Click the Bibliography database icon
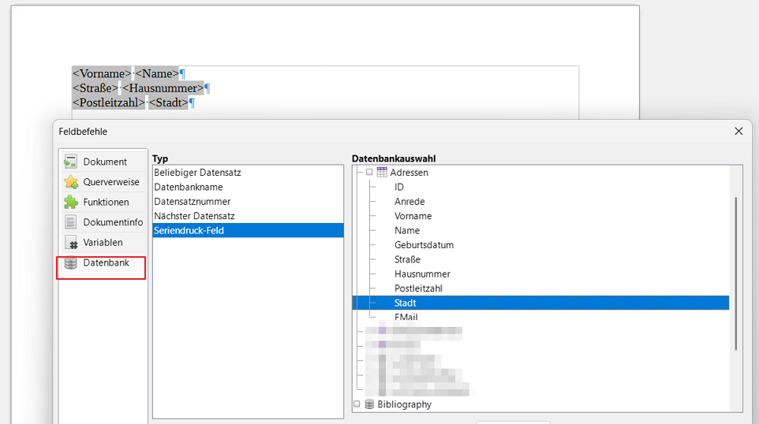Screen dimensions: 759x424 (x=368, y=404)
